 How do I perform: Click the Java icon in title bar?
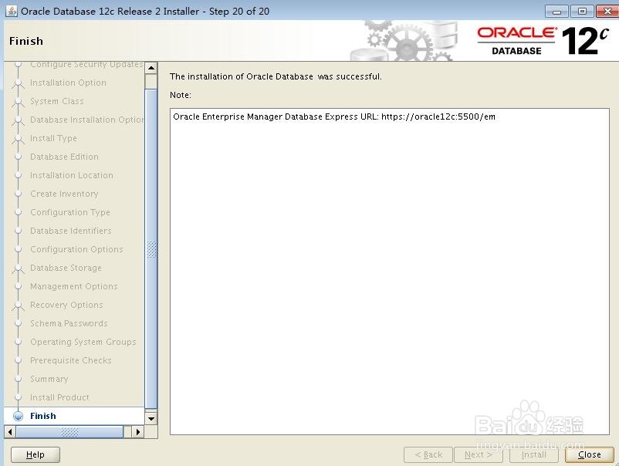coord(12,11)
